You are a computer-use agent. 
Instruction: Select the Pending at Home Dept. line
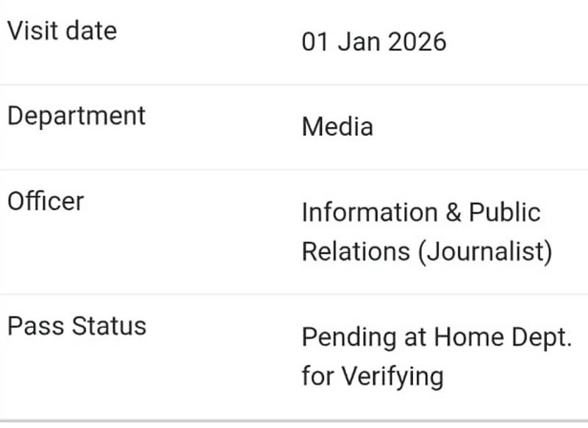click(x=437, y=338)
